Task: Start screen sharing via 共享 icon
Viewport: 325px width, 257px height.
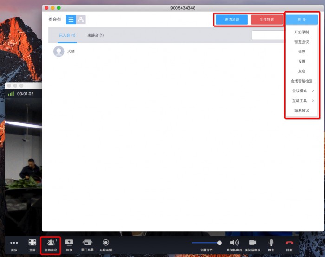Action: click(x=69, y=245)
